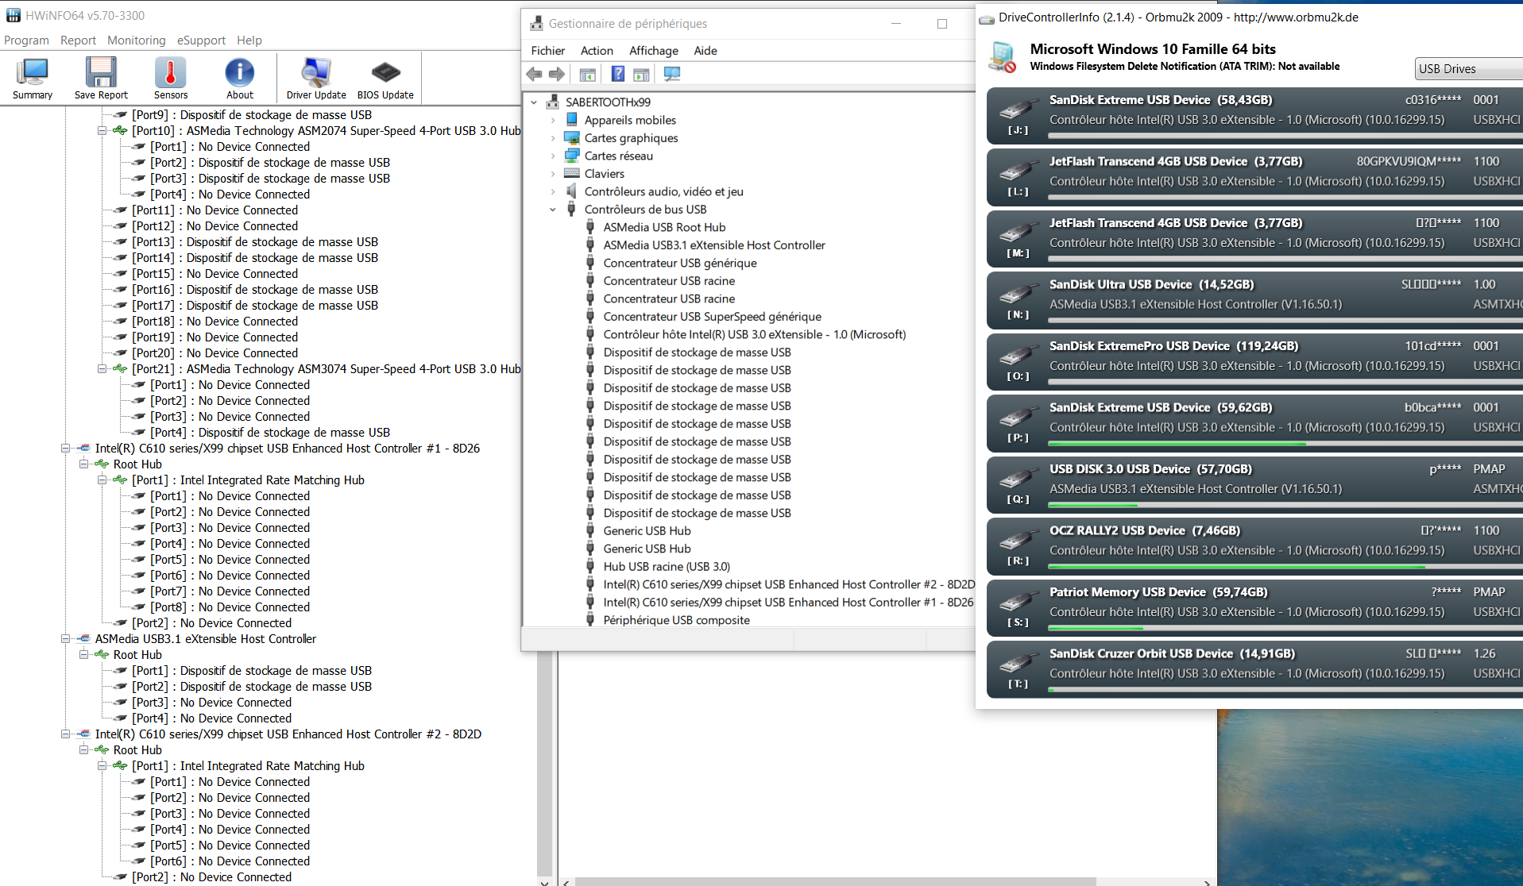The height and width of the screenshot is (886, 1523).
Task: Open Fichier menu in Device Manager
Action: [x=548, y=51]
